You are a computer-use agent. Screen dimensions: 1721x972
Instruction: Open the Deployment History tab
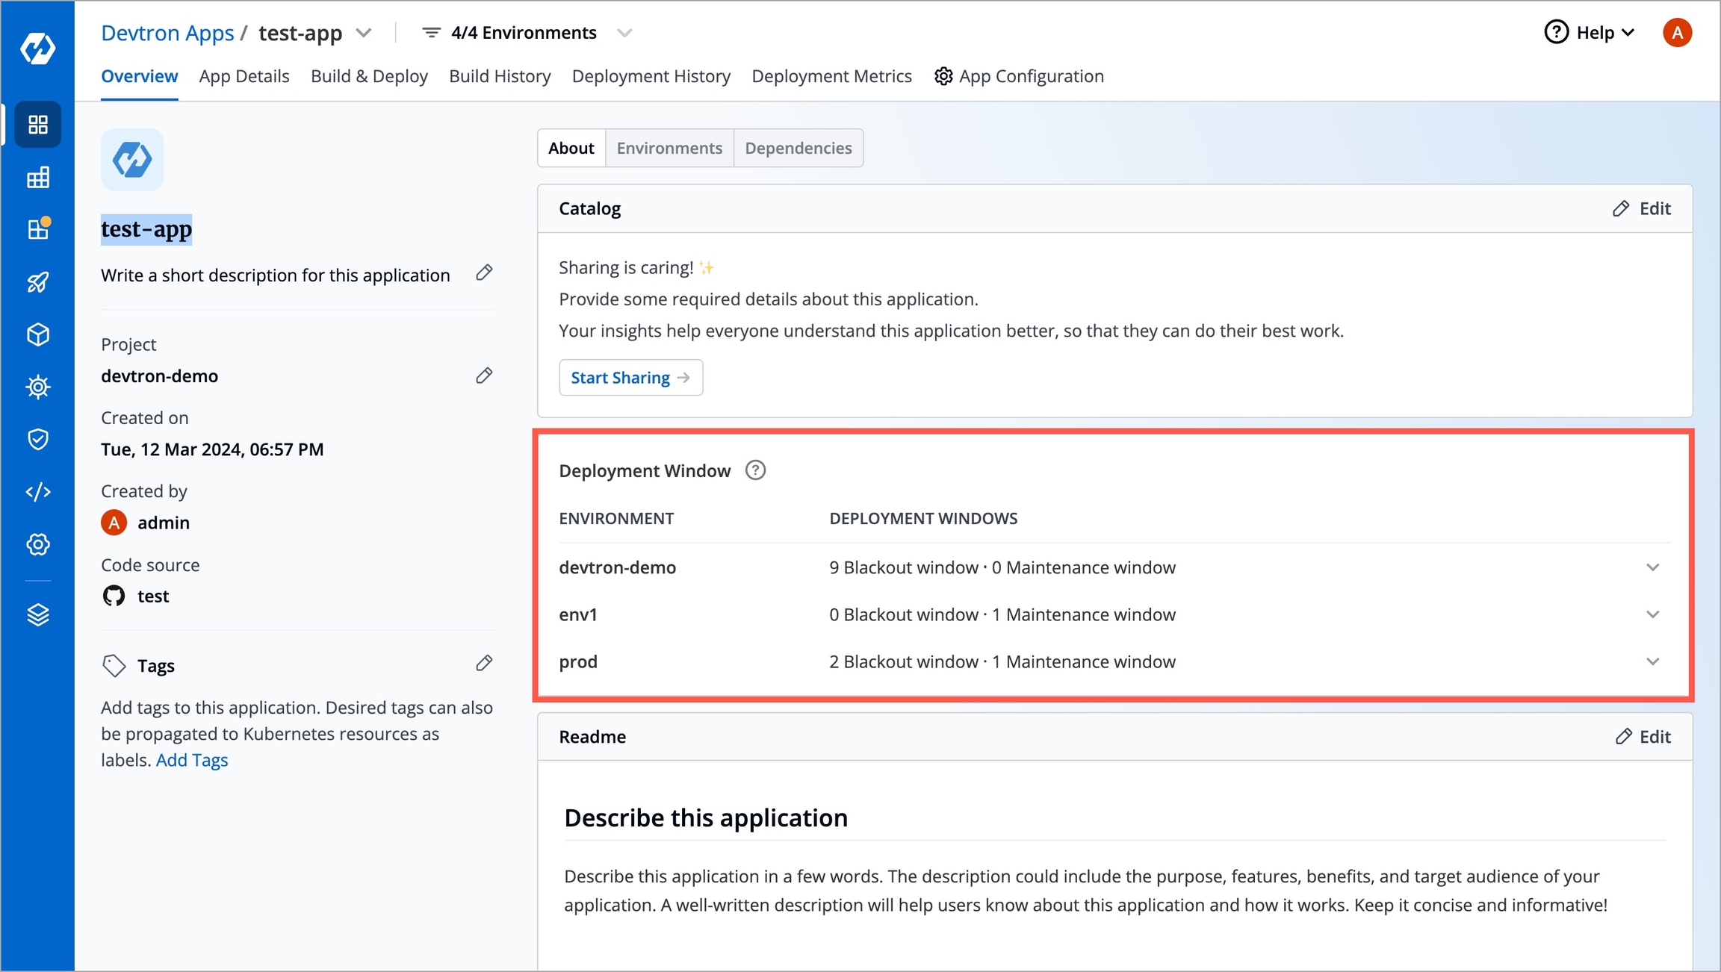click(x=651, y=76)
